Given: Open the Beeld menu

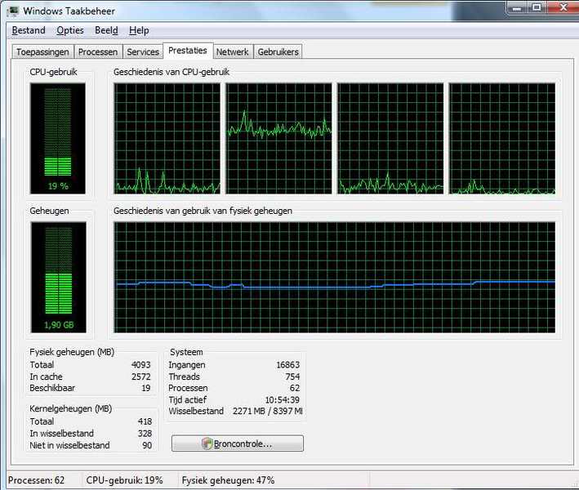Looking at the screenshot, I should point(106,30).
